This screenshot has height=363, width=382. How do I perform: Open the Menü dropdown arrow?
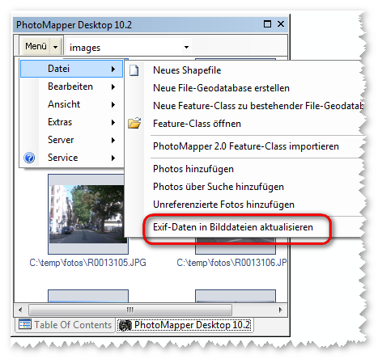tap(55, 47)
